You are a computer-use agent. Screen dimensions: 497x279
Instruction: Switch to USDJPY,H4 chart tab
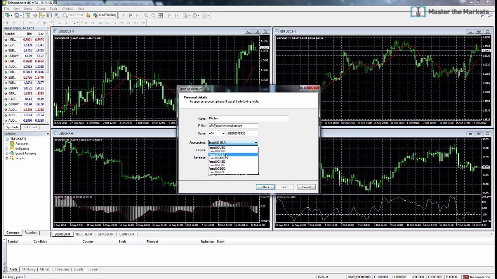(127, 234)
